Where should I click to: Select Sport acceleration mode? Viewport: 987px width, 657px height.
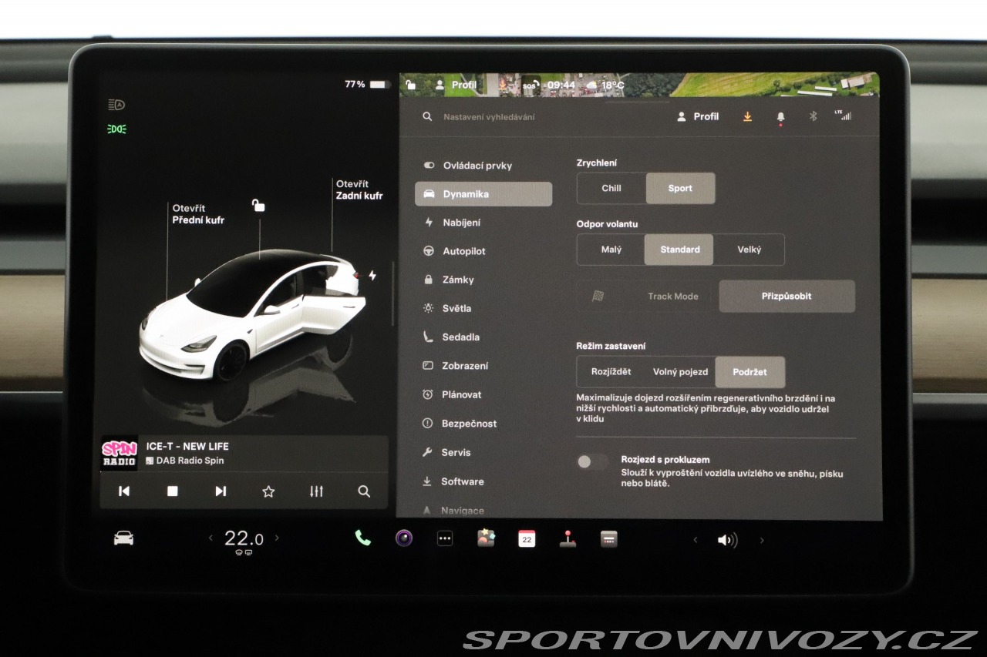pos(680,188)
